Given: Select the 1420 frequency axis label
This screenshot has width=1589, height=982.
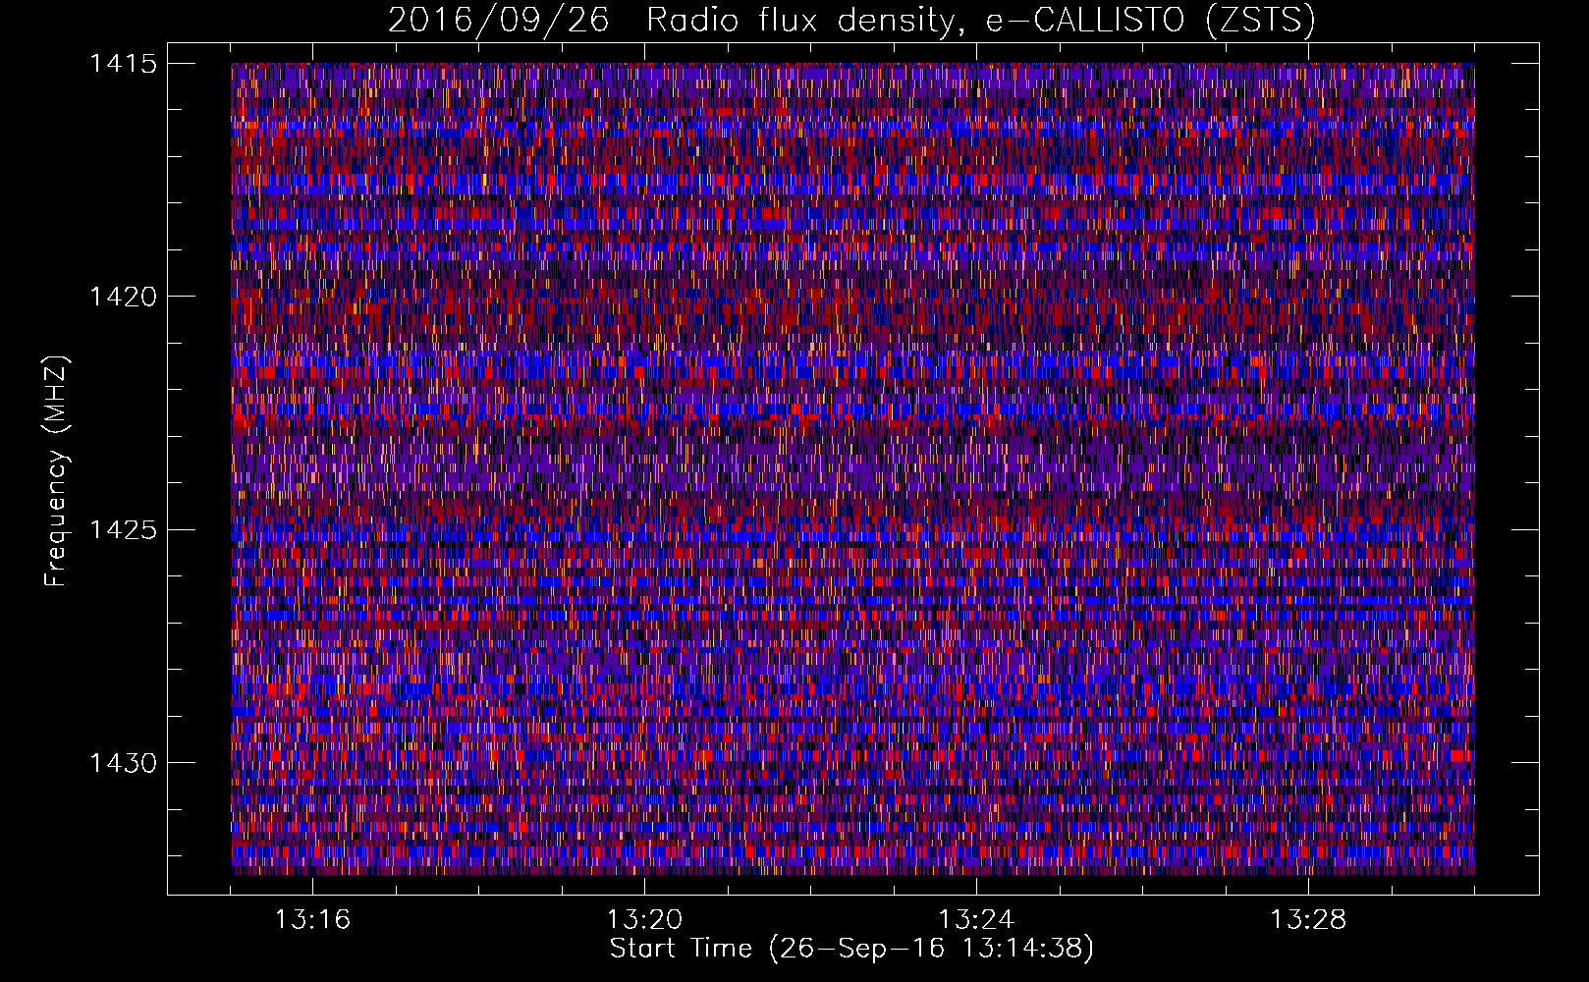Looking at the screenshot, I should pyautogui.click(x=124, y=297).
